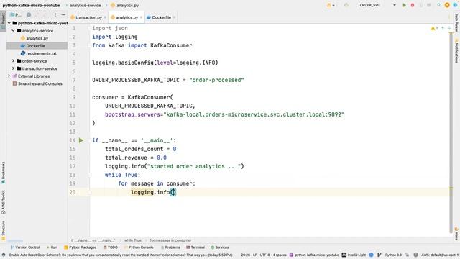
Task: Open the user account icon menu in toolbar
Action: pyautogui.click(x=331, y=5)
